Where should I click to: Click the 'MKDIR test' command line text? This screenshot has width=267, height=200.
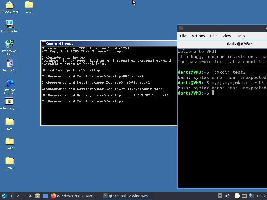pos(133,76)
